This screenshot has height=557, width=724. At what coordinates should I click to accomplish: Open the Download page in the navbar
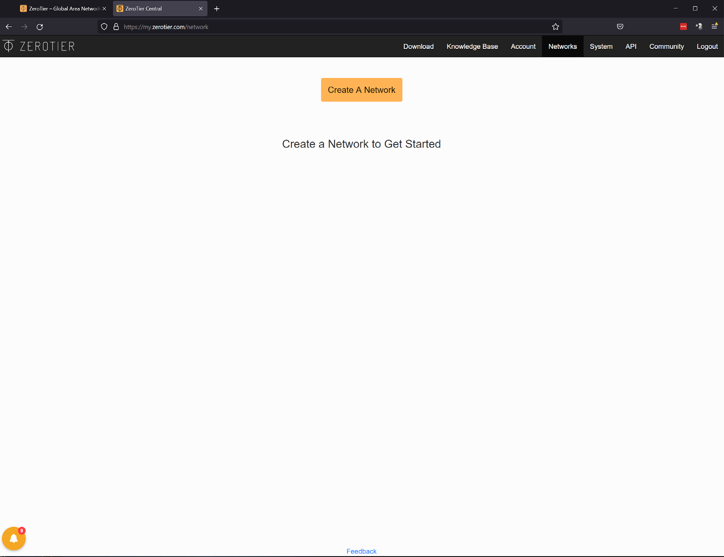pyautogui.click(x=418, y=46)
